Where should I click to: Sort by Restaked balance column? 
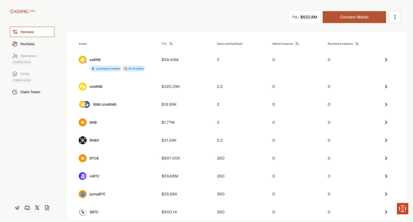357,44
